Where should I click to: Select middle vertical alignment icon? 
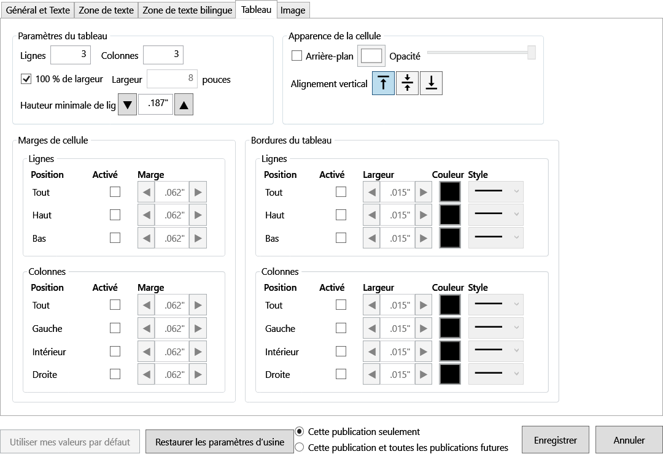point(407,83)
